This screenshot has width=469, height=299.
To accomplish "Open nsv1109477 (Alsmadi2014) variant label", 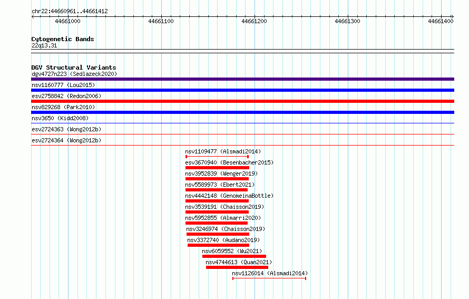I will [x=223, y=151].
